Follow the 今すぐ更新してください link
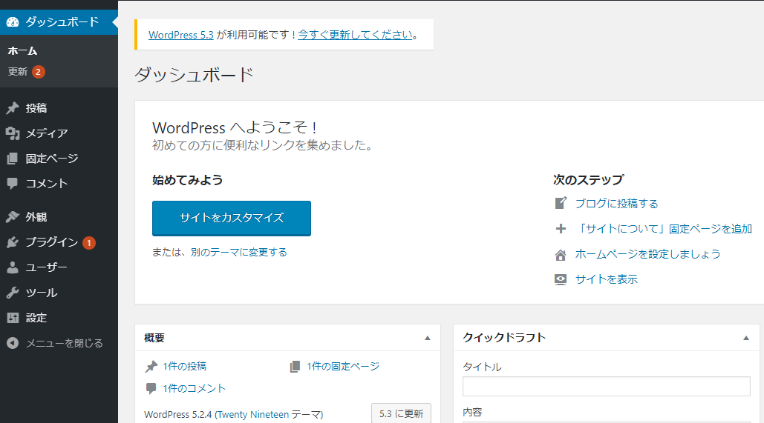The image size is (764, 423). (355, 35)
